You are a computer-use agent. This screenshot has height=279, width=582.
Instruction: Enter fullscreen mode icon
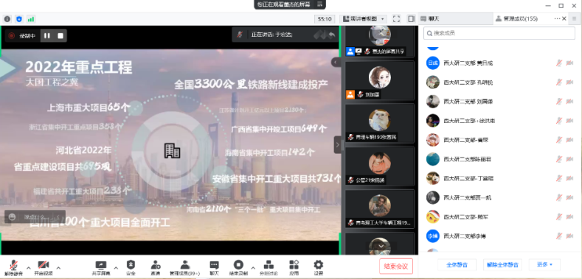point(396,18)
